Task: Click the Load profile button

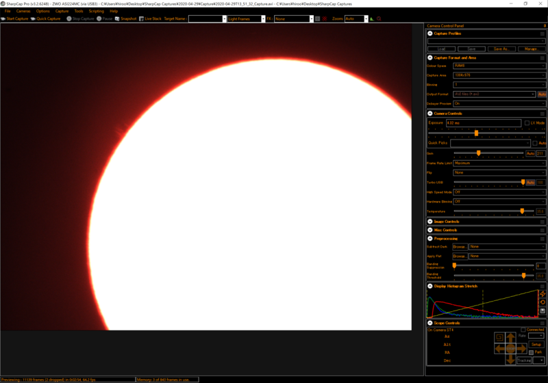Action: 441,49
